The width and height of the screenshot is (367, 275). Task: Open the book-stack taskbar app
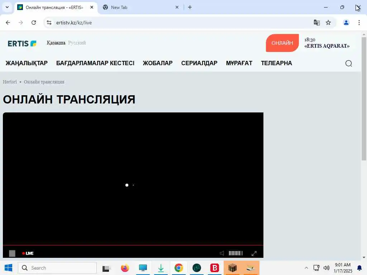point(251,268)
